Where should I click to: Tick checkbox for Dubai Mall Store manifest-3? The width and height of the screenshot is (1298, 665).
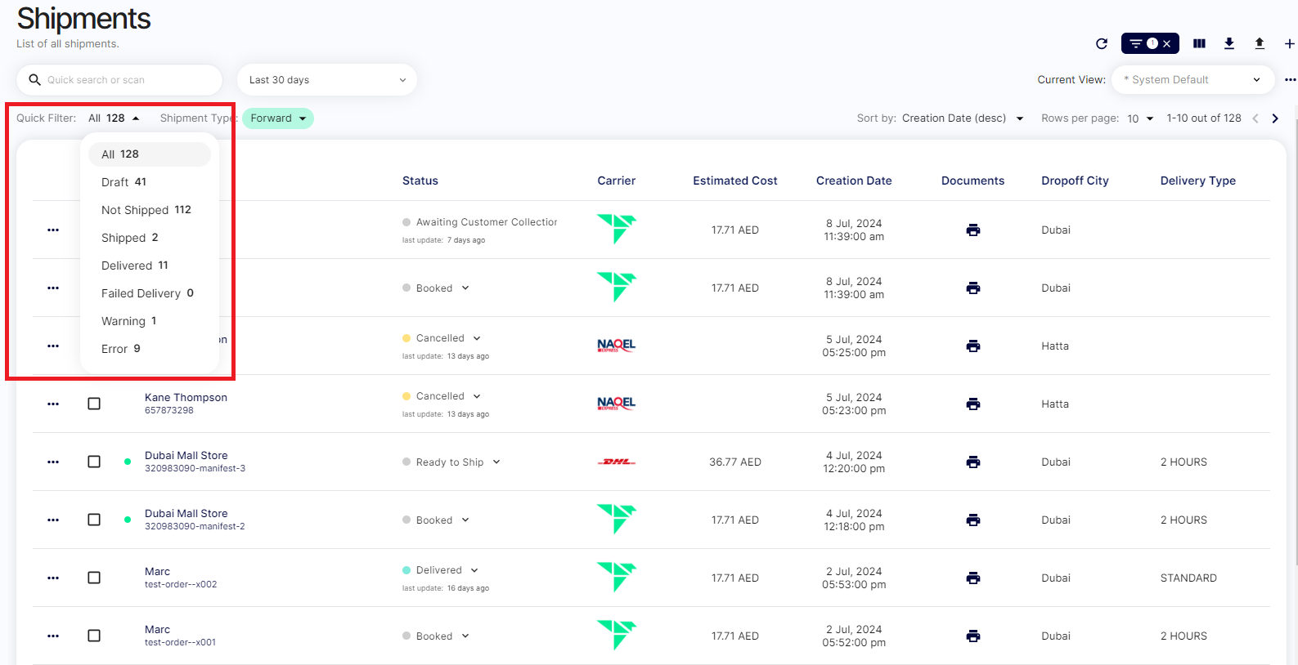(x=94, y=462)
